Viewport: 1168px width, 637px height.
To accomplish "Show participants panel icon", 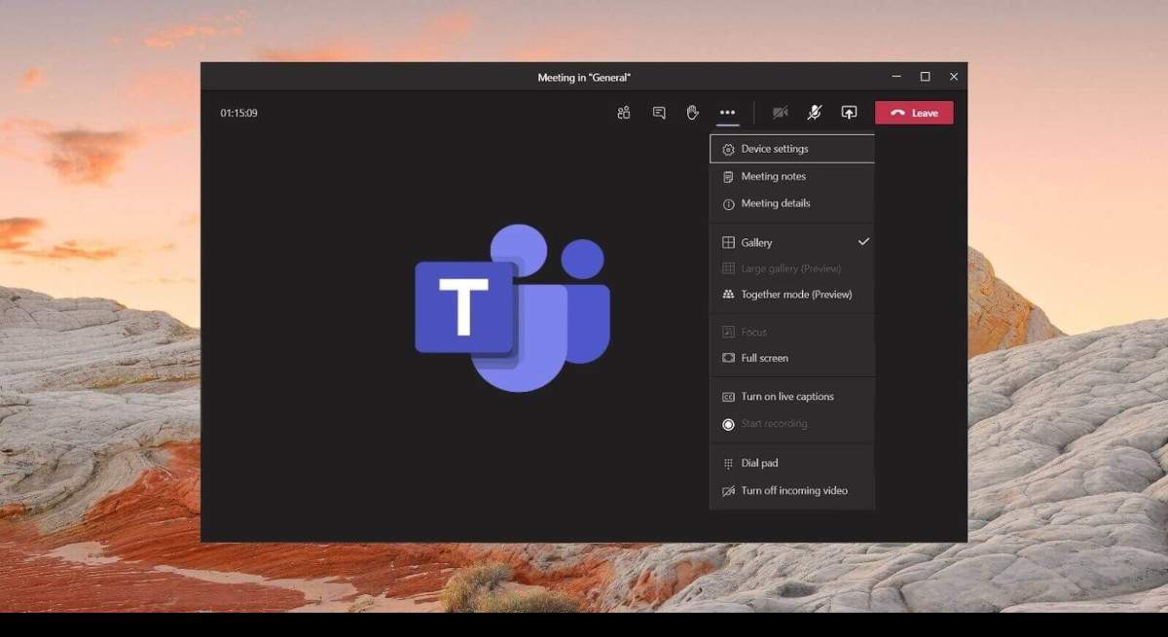I will click(624, 113).
